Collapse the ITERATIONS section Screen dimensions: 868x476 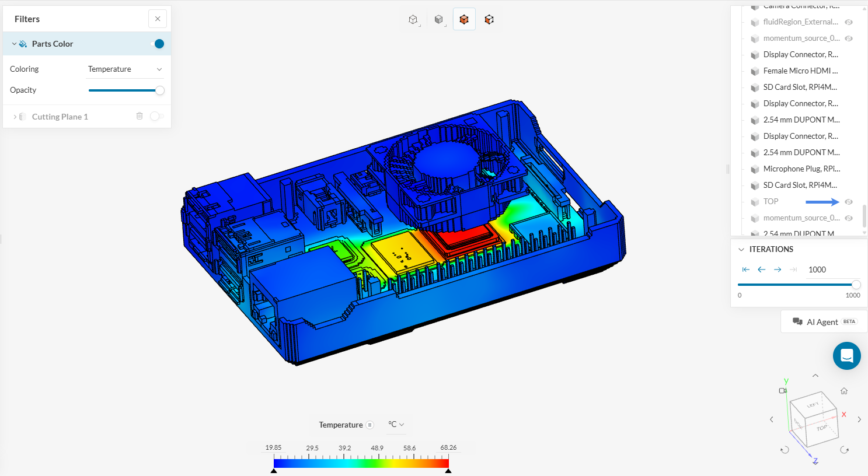pos(741,249)
